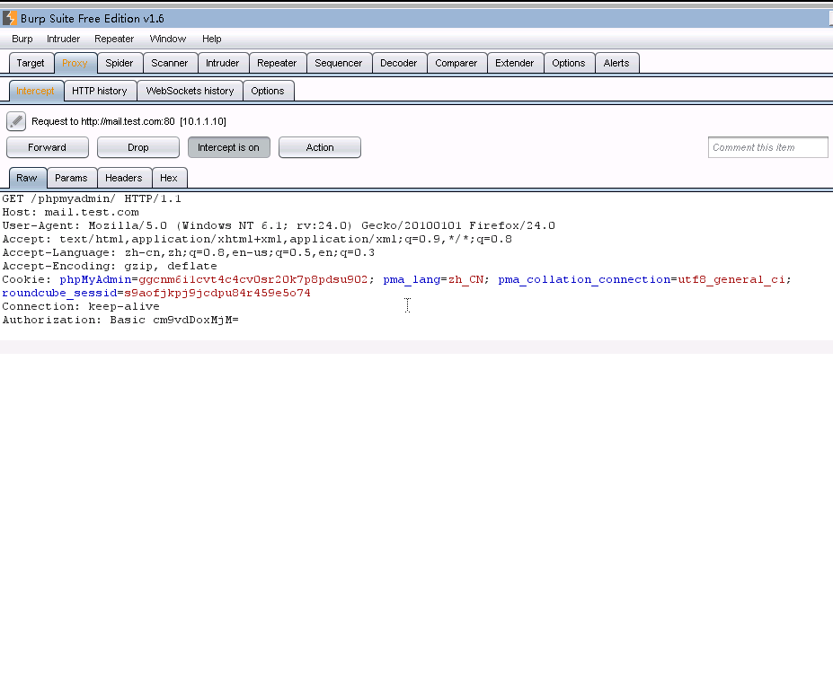833x695 pixels.
Task: Click the roundcube_sessid cookie name
Action: pos(59,293)
